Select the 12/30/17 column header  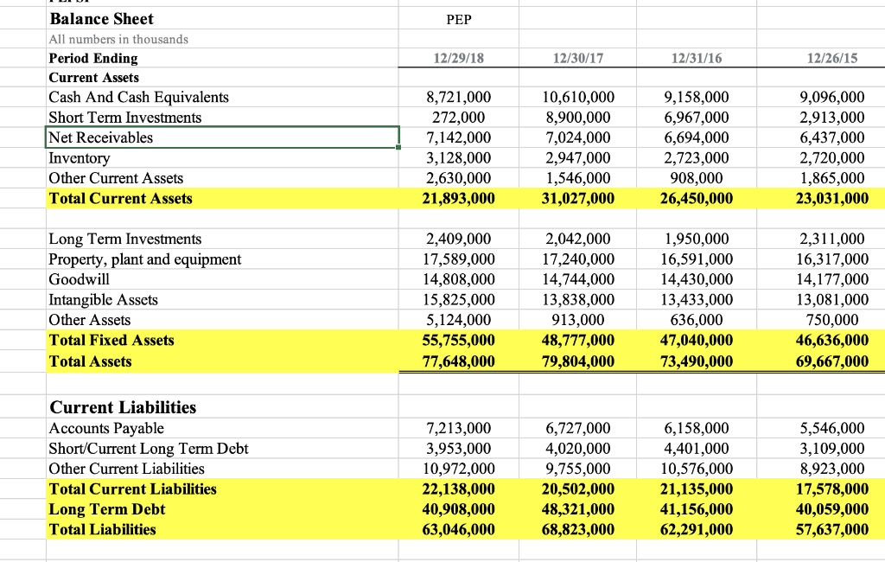(x=576, y=58)
